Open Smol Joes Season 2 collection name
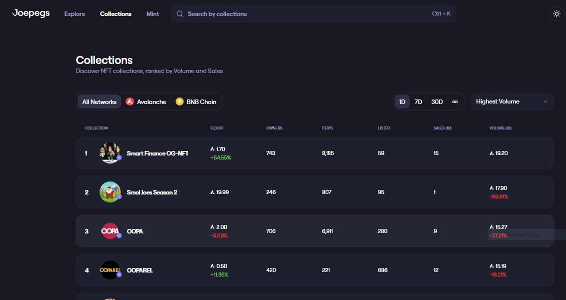The height and width of the screenshot is (300, 566). click(x=152, y=192)
